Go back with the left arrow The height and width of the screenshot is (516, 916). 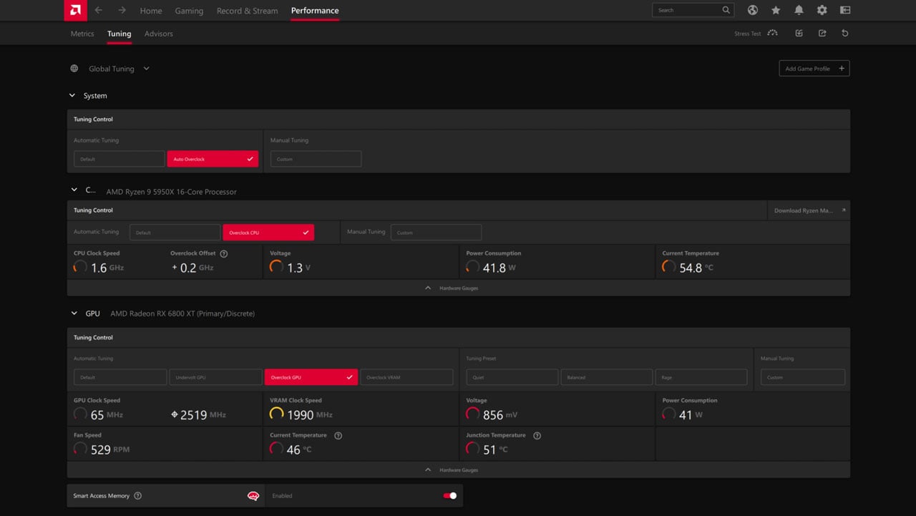99,10
